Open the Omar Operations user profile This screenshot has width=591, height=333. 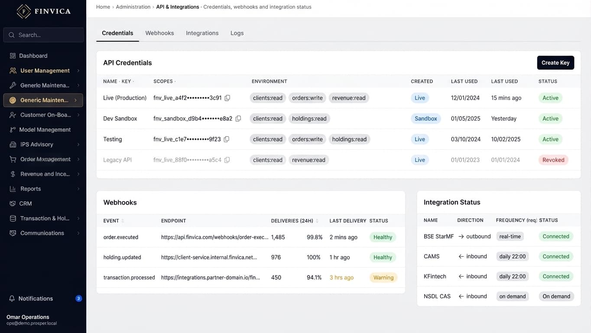click(32, 320)
